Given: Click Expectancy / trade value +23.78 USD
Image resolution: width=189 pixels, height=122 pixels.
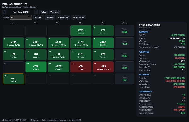Looking at the screenshot, I should 179,64.
